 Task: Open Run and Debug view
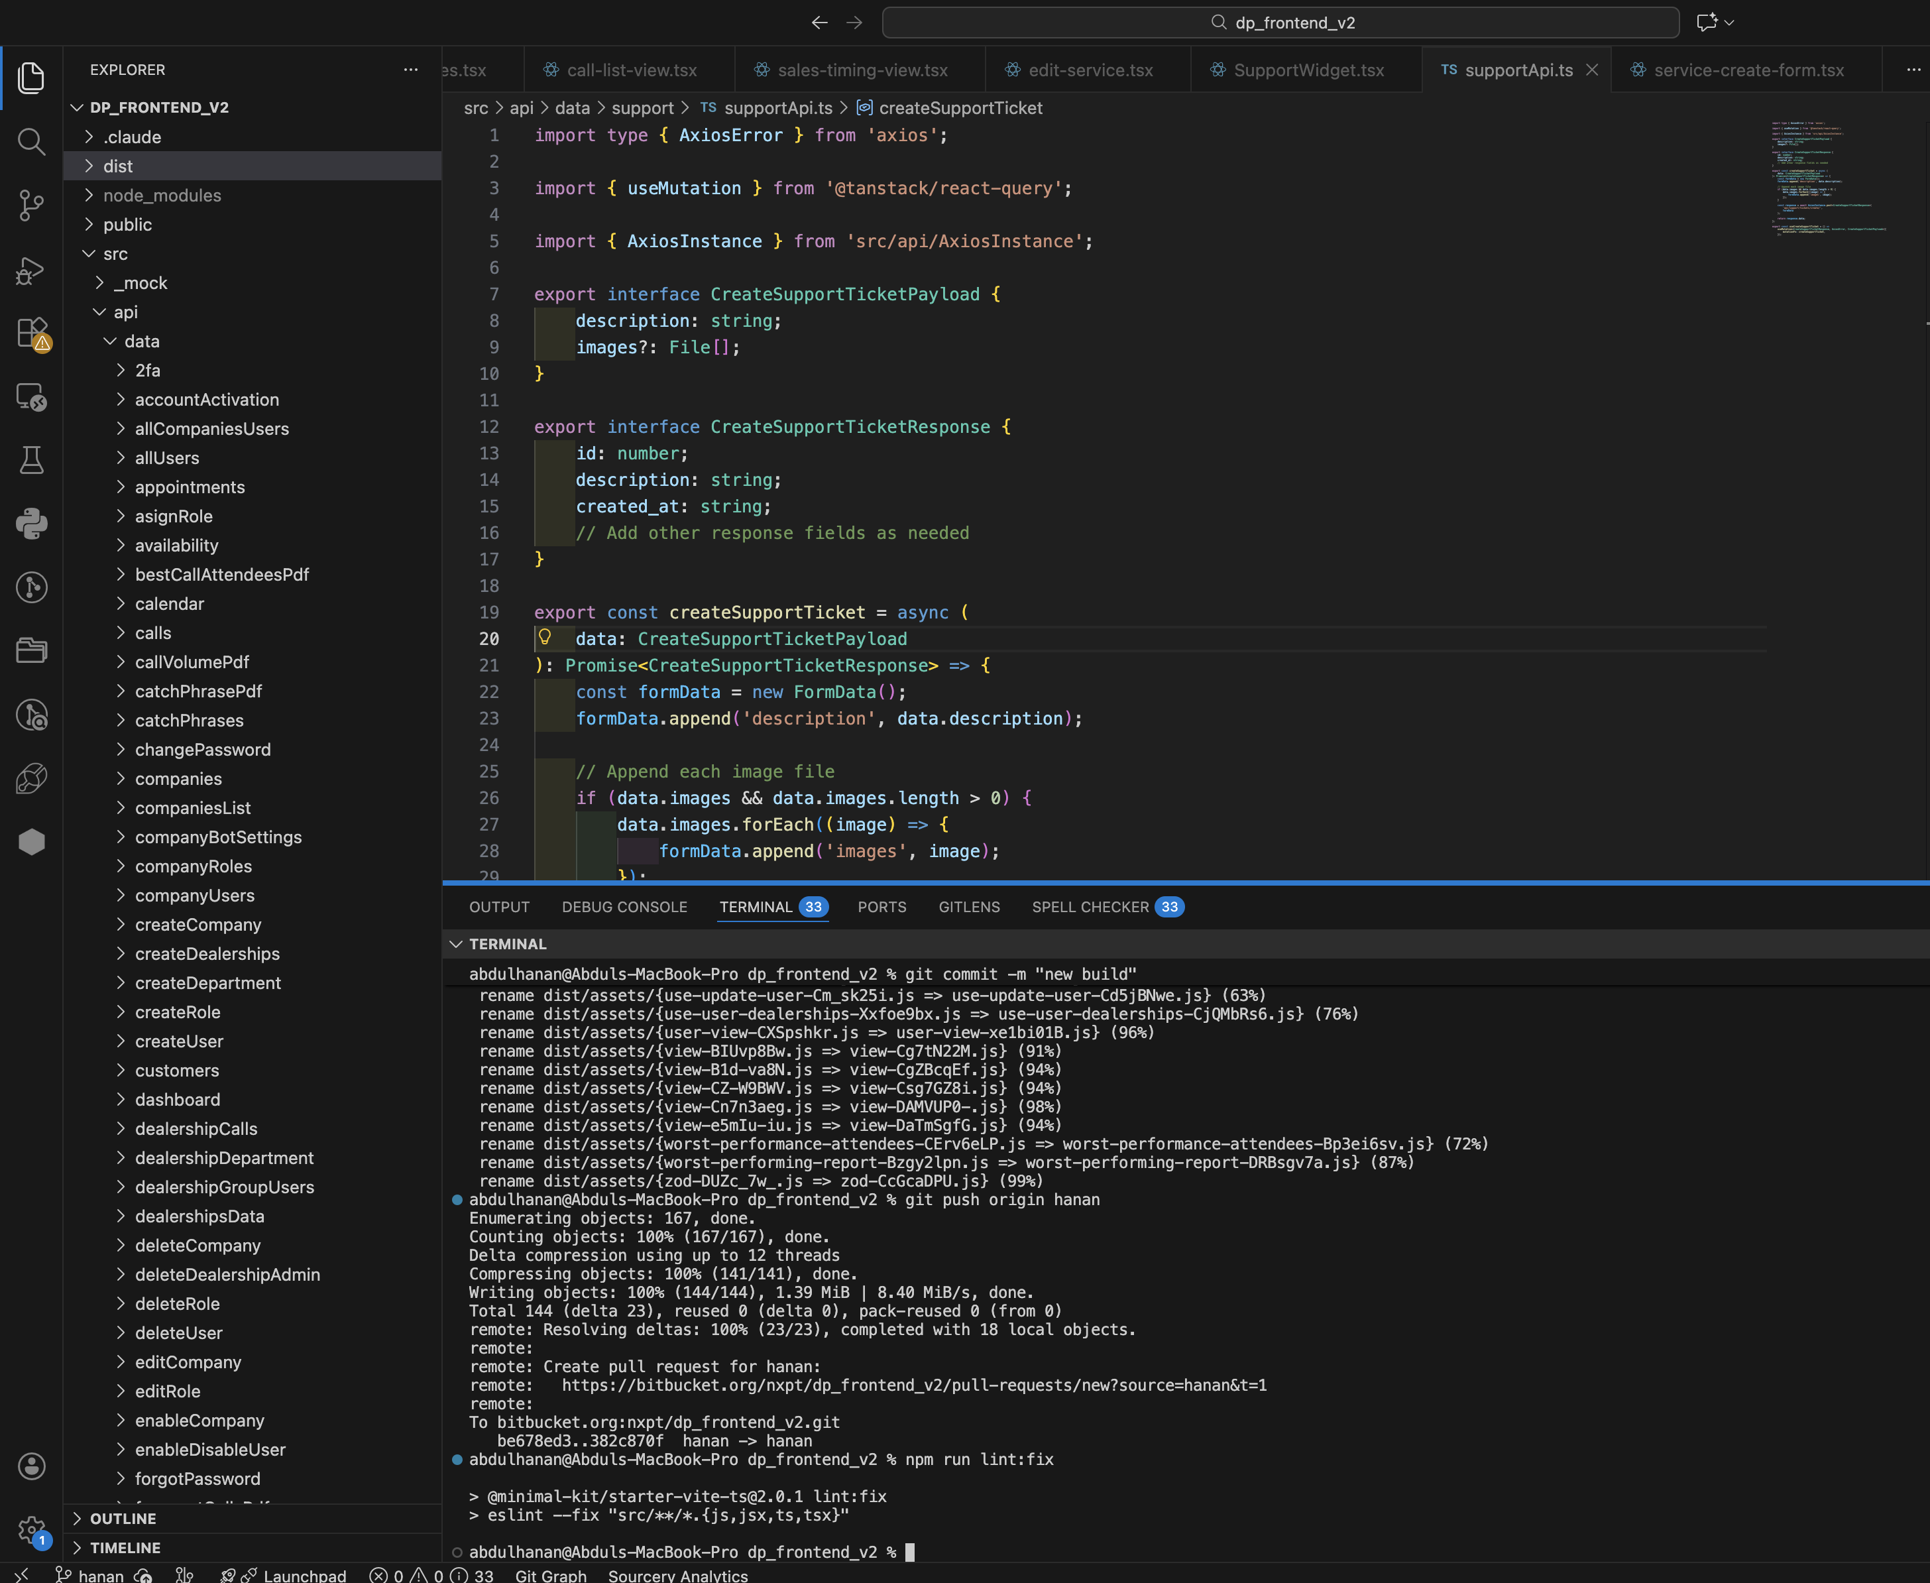pyautogui.click(x=31, y=270)
